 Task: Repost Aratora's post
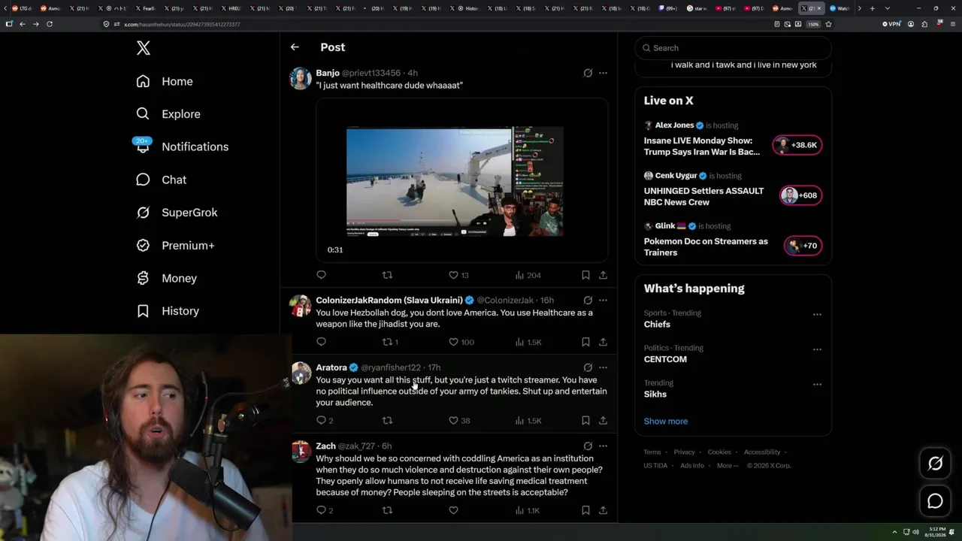coord(387,420)
